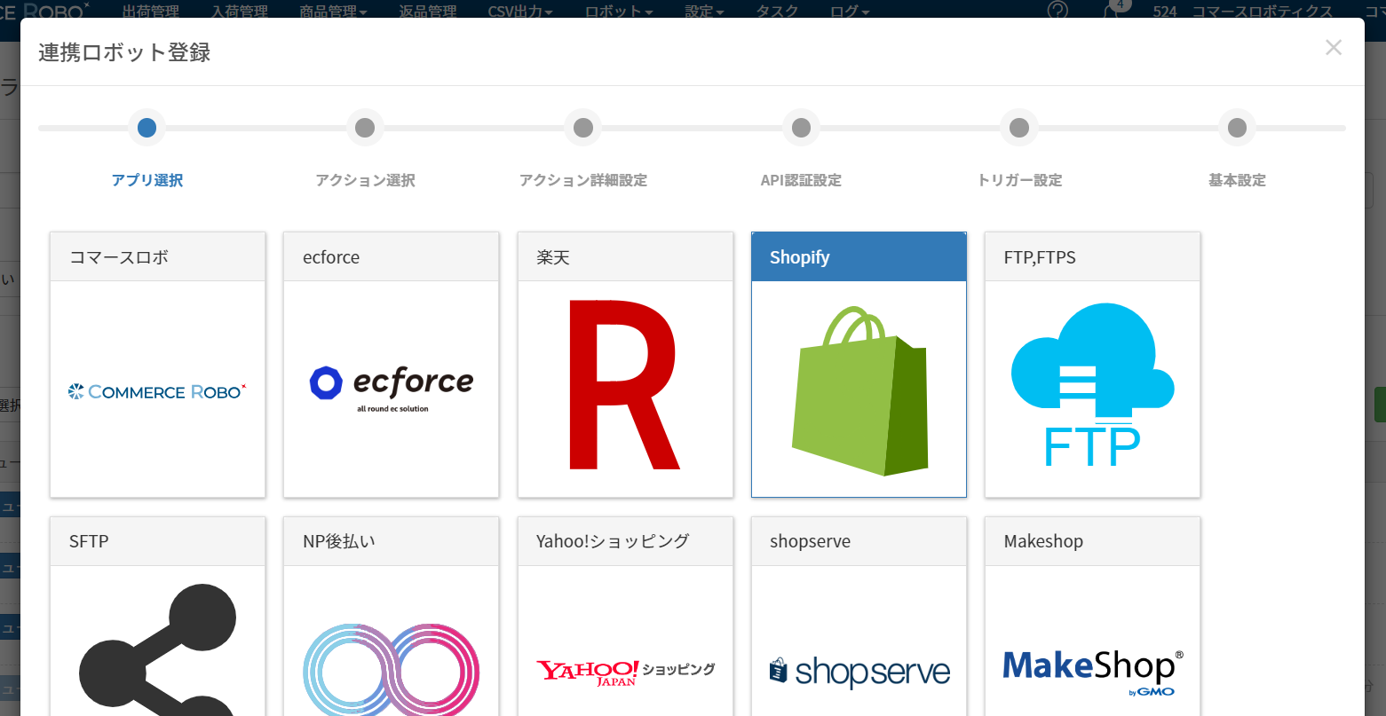Open the 出荷管理 menu

click(x=151, y=11)
